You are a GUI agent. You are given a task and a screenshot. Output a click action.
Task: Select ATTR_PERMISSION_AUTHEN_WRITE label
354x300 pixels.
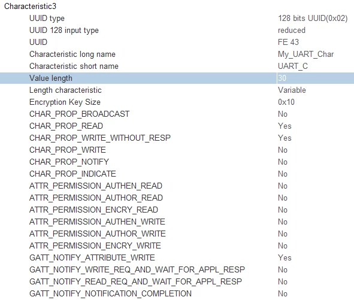pyautogui.click(x=97, y=222)
